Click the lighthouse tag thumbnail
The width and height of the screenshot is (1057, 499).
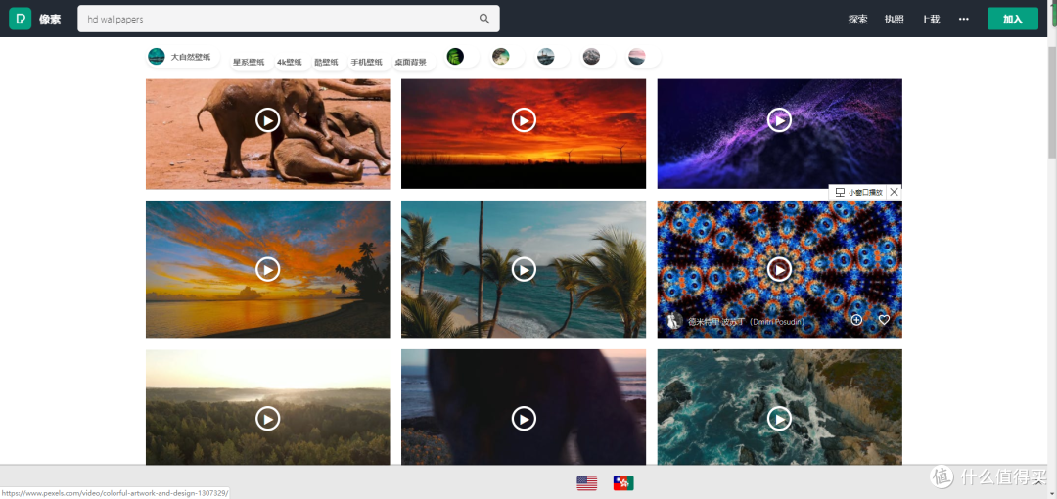[546, 57]
